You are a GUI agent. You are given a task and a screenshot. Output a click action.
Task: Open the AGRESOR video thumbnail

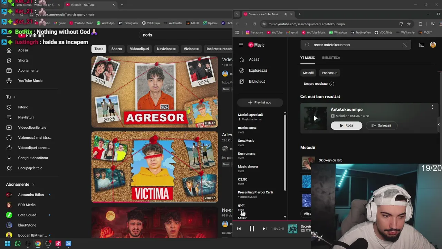(155, 92)
